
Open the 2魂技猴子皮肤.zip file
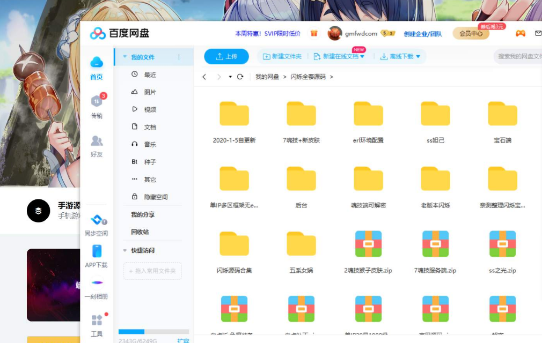tap(368, 244)
